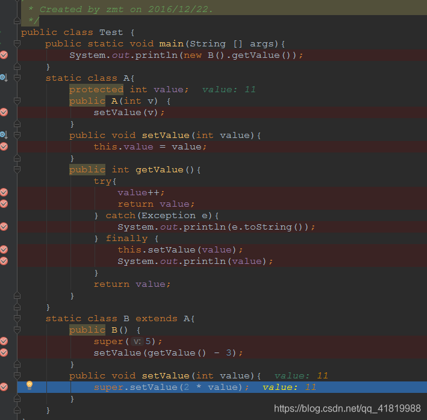
Task: Toggle breakpoint on value++ line
Action: (4, 192)
